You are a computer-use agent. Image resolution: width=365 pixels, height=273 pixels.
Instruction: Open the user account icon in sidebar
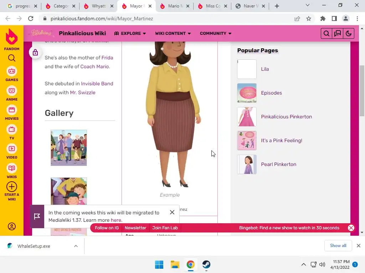(x=12, y=226)
